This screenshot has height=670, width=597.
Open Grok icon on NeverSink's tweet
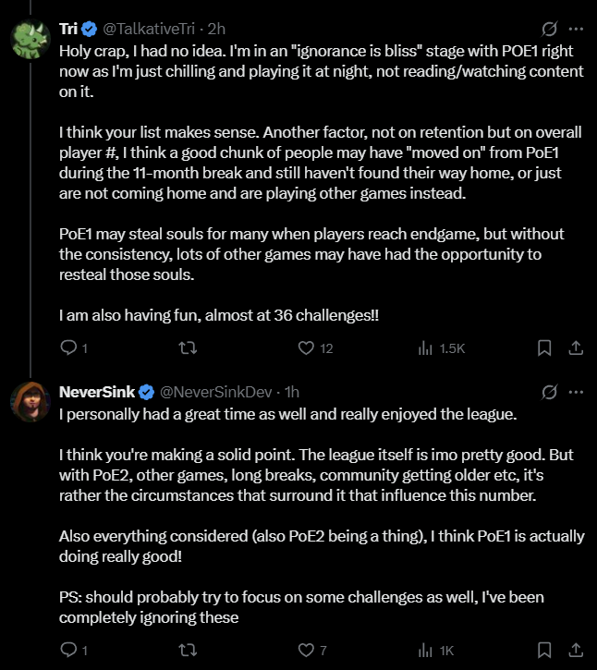549,392
